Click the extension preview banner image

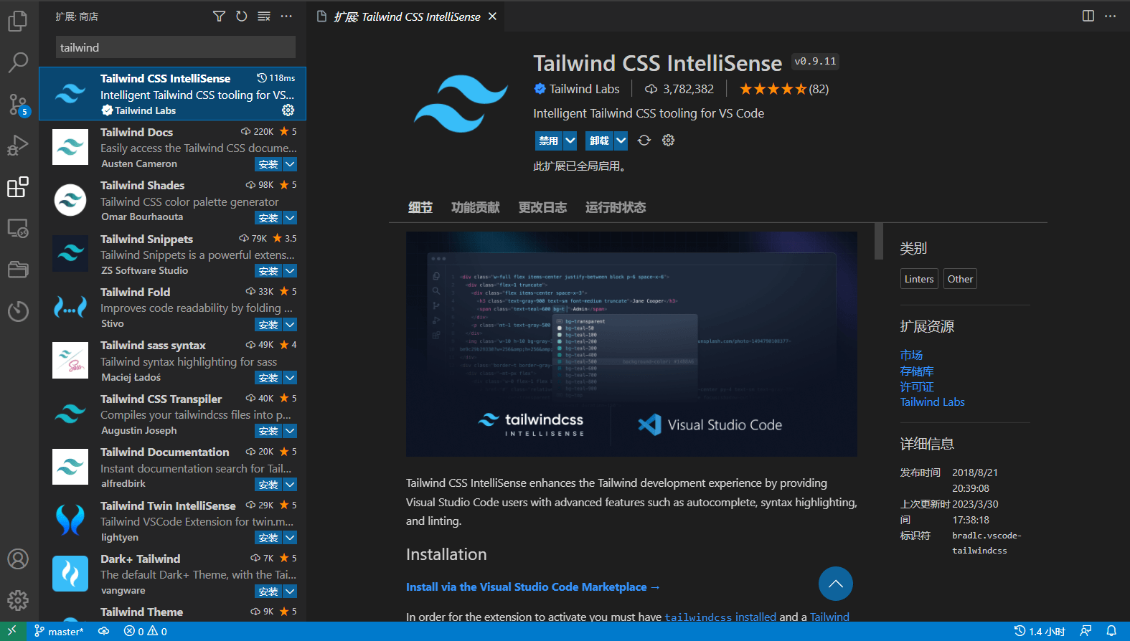pyautogui.click(x=631, y=343)
